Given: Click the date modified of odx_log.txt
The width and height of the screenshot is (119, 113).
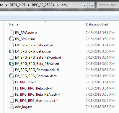Looking at the screenshot, I should pyautogui.click(x=100, y=107).
